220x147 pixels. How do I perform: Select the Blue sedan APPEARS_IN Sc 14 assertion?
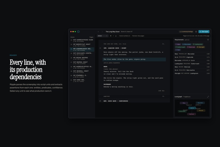192,60
